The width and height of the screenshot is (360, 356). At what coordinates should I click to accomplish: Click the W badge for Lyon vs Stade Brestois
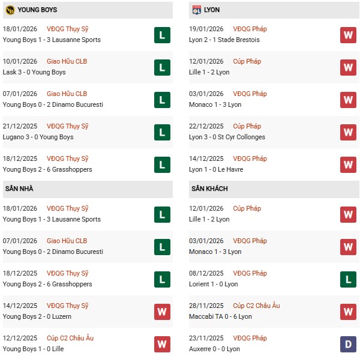348,35
